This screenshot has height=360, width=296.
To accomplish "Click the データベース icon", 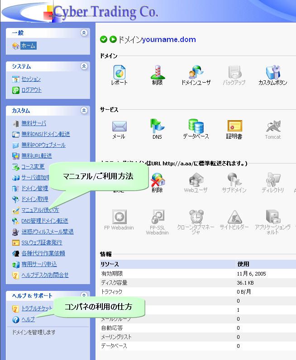I will coord(196,128).
